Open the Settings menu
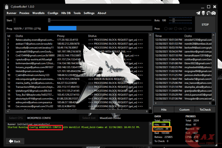The width and height of the screenshot is (222, 148). [89, 13]
